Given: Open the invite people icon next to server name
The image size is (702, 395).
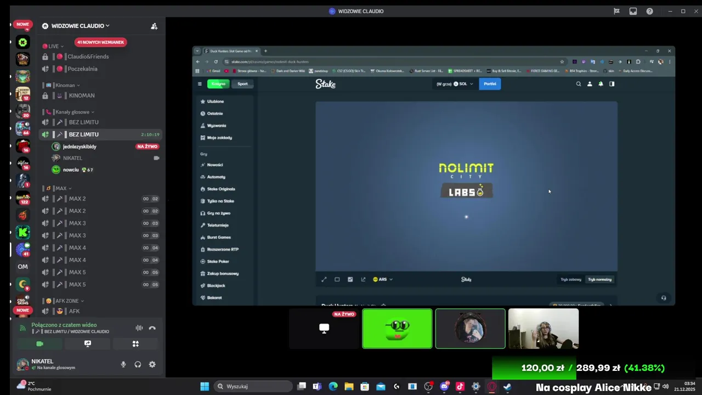Looking at the screenshot, I should coord(154,26).
